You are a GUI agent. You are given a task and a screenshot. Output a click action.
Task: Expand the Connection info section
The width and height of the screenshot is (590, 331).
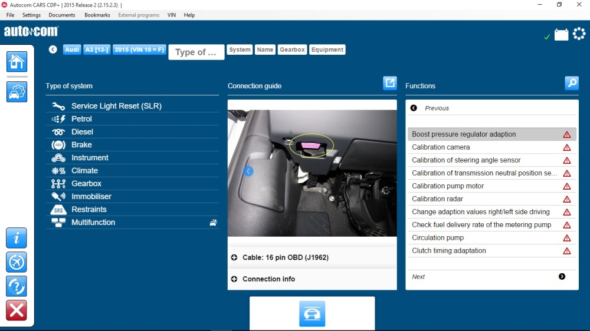312,279
